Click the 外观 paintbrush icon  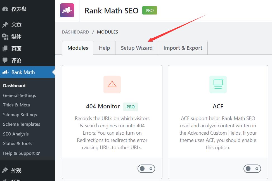click(x=5, y=170)
